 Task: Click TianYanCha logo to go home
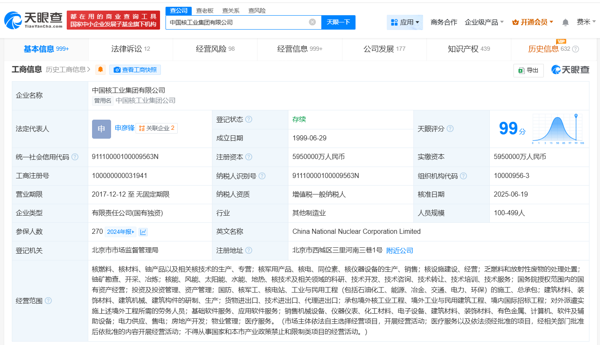(33, 20)
